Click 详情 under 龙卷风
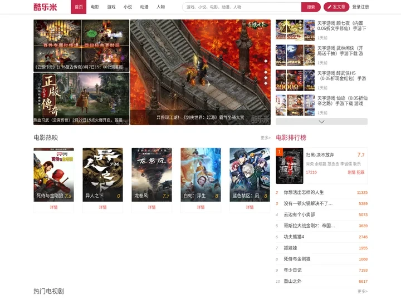Image resolution: width=401 pixels, height=300 pixels. point(151,207)
